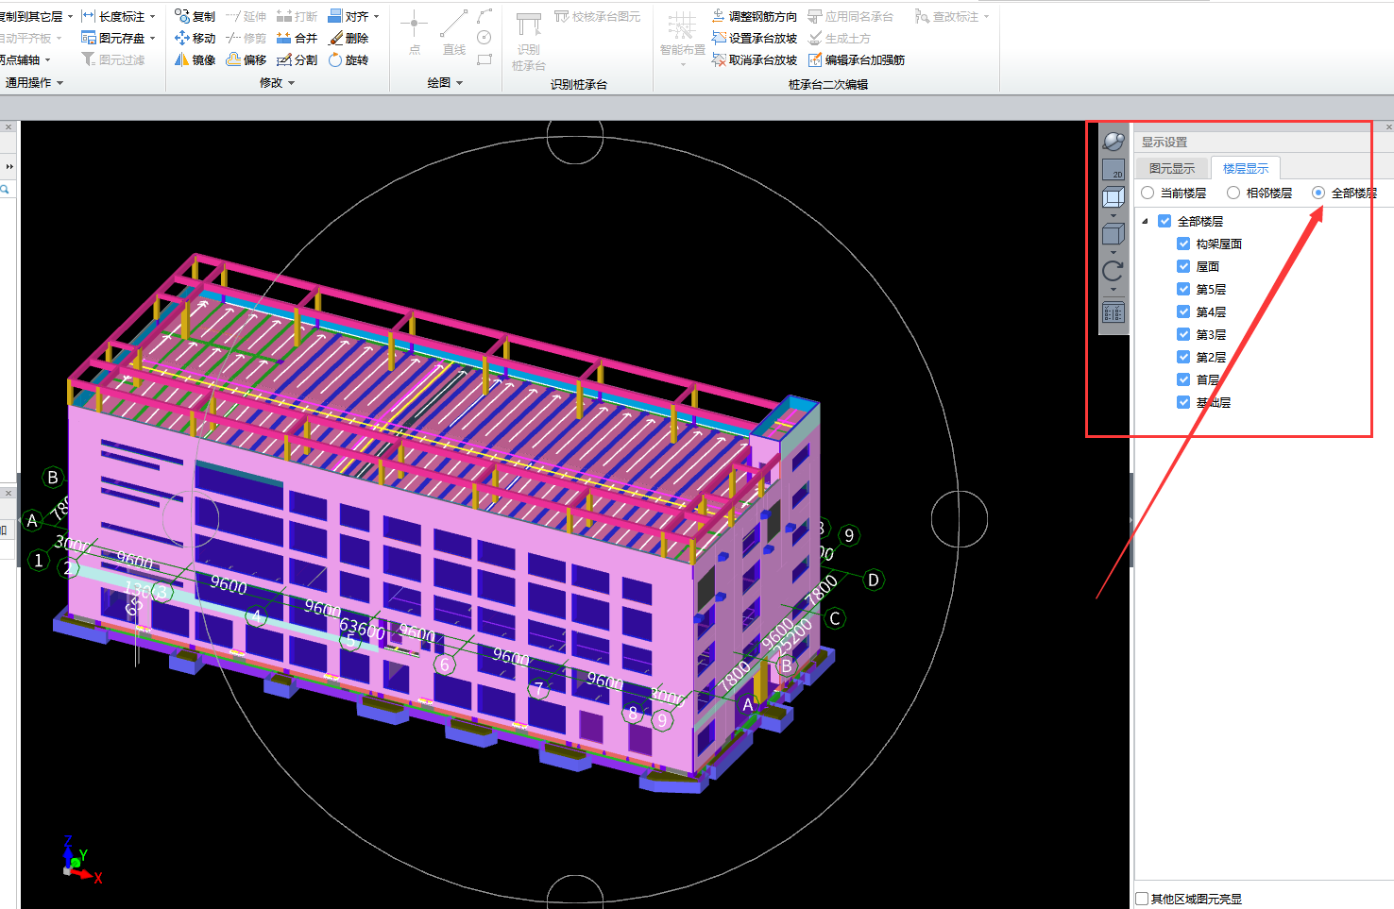Click the 删除 (Delete) tool
The width and height of the screenshot is (1394, 909).
(x=348, y=38)
